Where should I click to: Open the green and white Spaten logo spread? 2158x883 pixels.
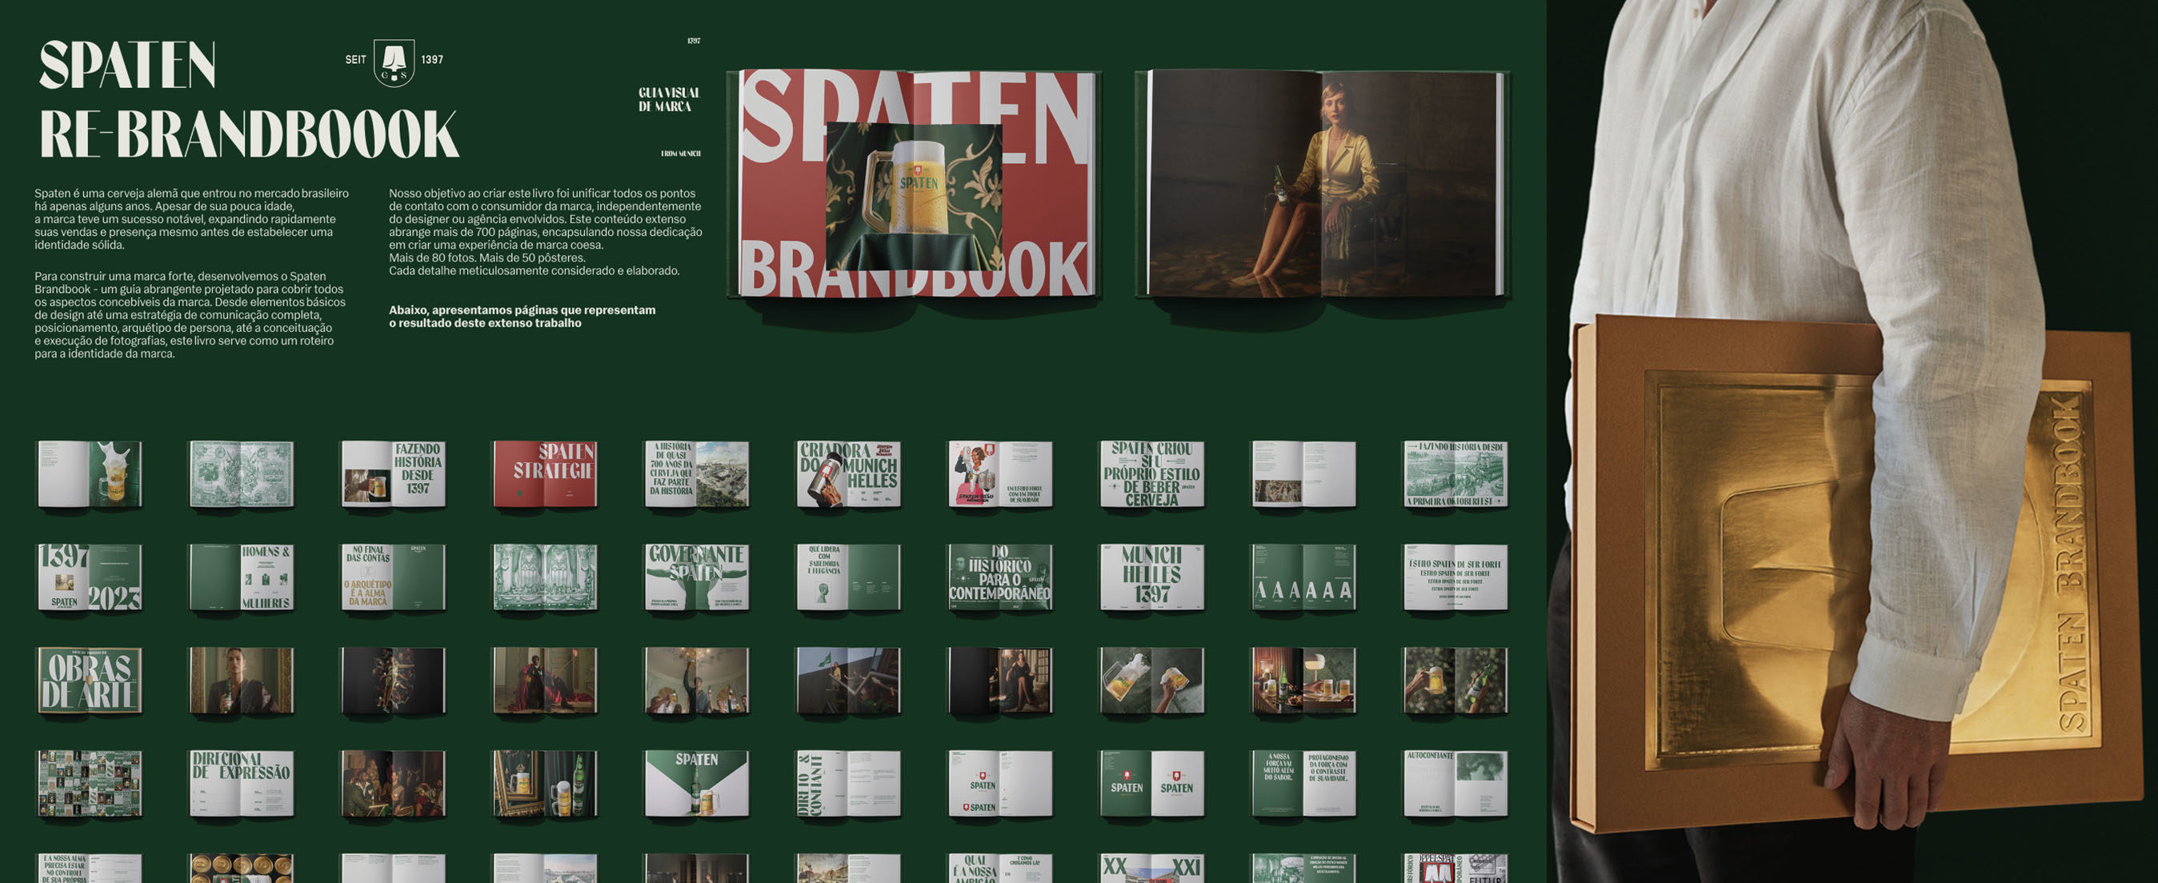coord(1152,783)
